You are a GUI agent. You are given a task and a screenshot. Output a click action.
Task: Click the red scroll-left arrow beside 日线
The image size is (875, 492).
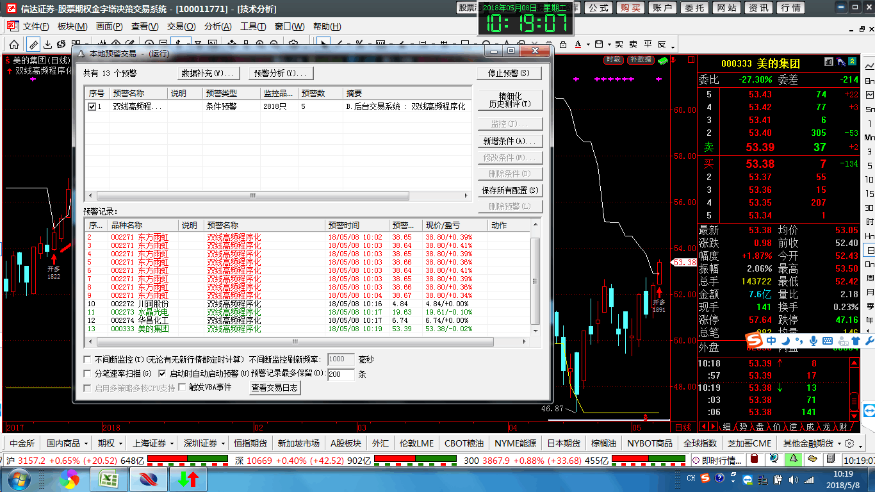(704, 427)
